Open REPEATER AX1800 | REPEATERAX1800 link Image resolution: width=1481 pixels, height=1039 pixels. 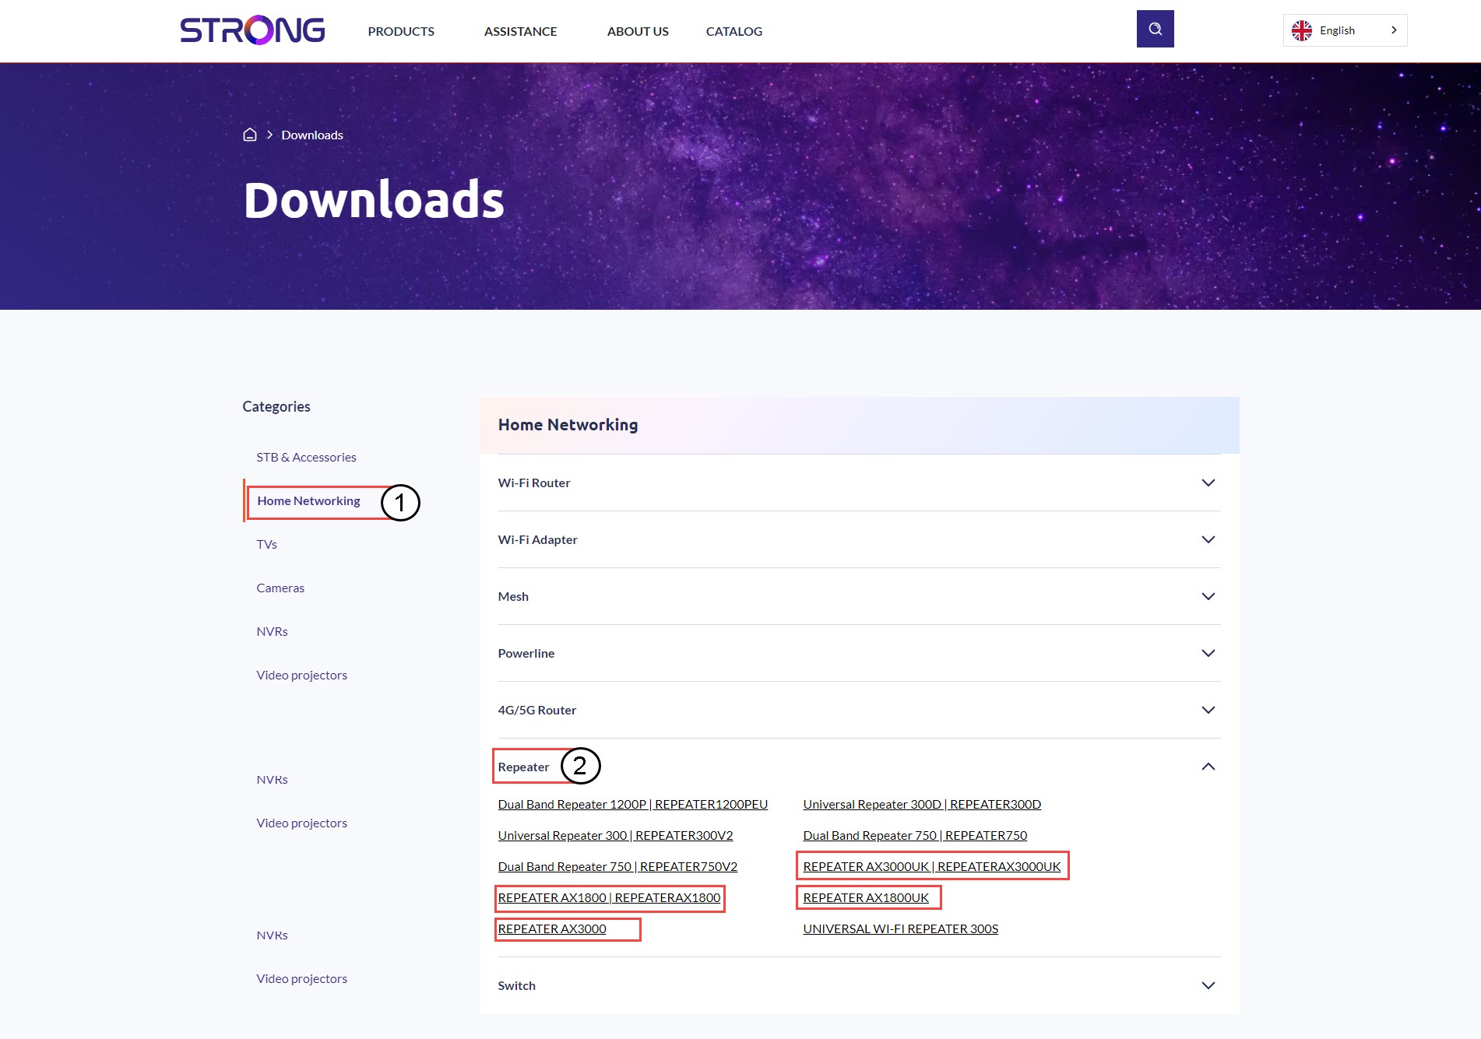point(609,897)
